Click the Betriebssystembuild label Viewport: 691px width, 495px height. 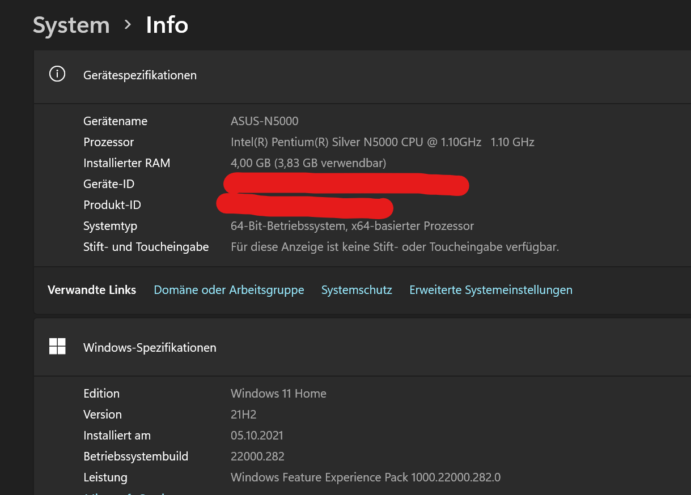[135, 456]
